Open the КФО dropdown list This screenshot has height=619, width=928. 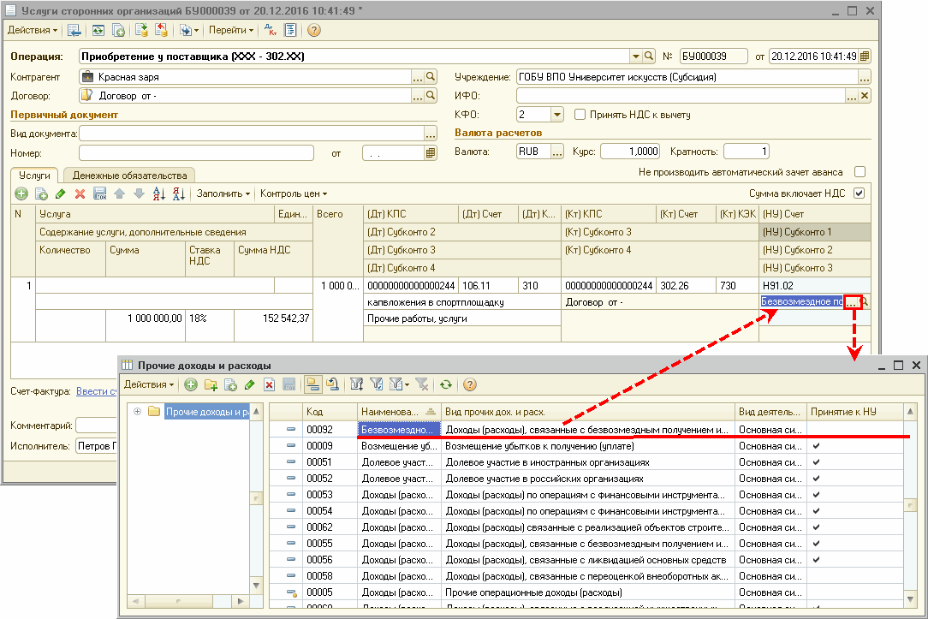click(x=556, y=114)
